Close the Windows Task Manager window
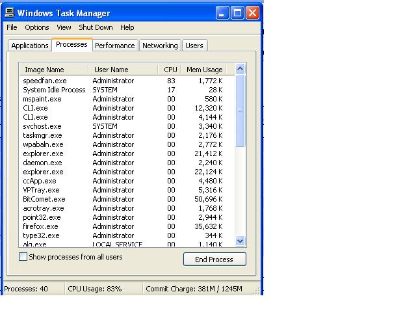416x333 pixels. pyautogui.click(x=253, y=13)
